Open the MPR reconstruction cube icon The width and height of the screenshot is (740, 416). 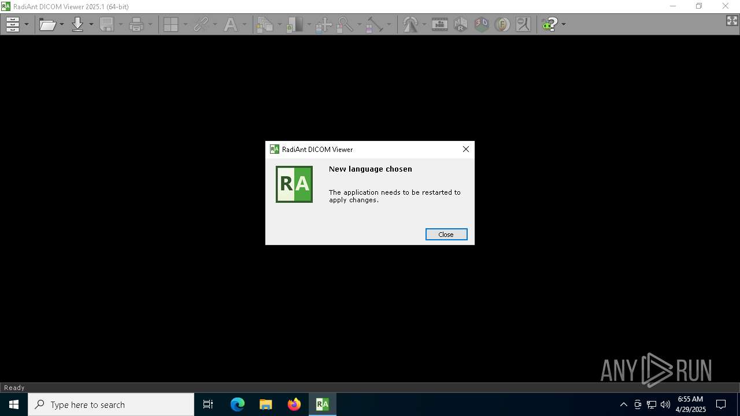pos(461,24)
